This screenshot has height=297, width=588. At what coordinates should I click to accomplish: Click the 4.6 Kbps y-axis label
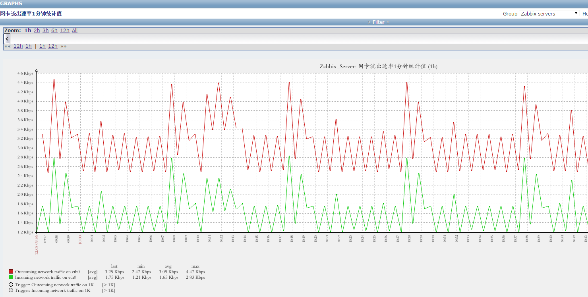click(25, 73)
